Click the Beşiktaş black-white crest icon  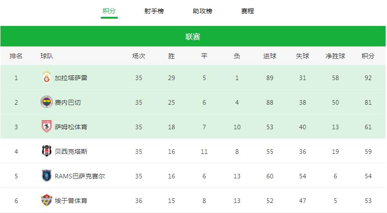coord(46,151)
